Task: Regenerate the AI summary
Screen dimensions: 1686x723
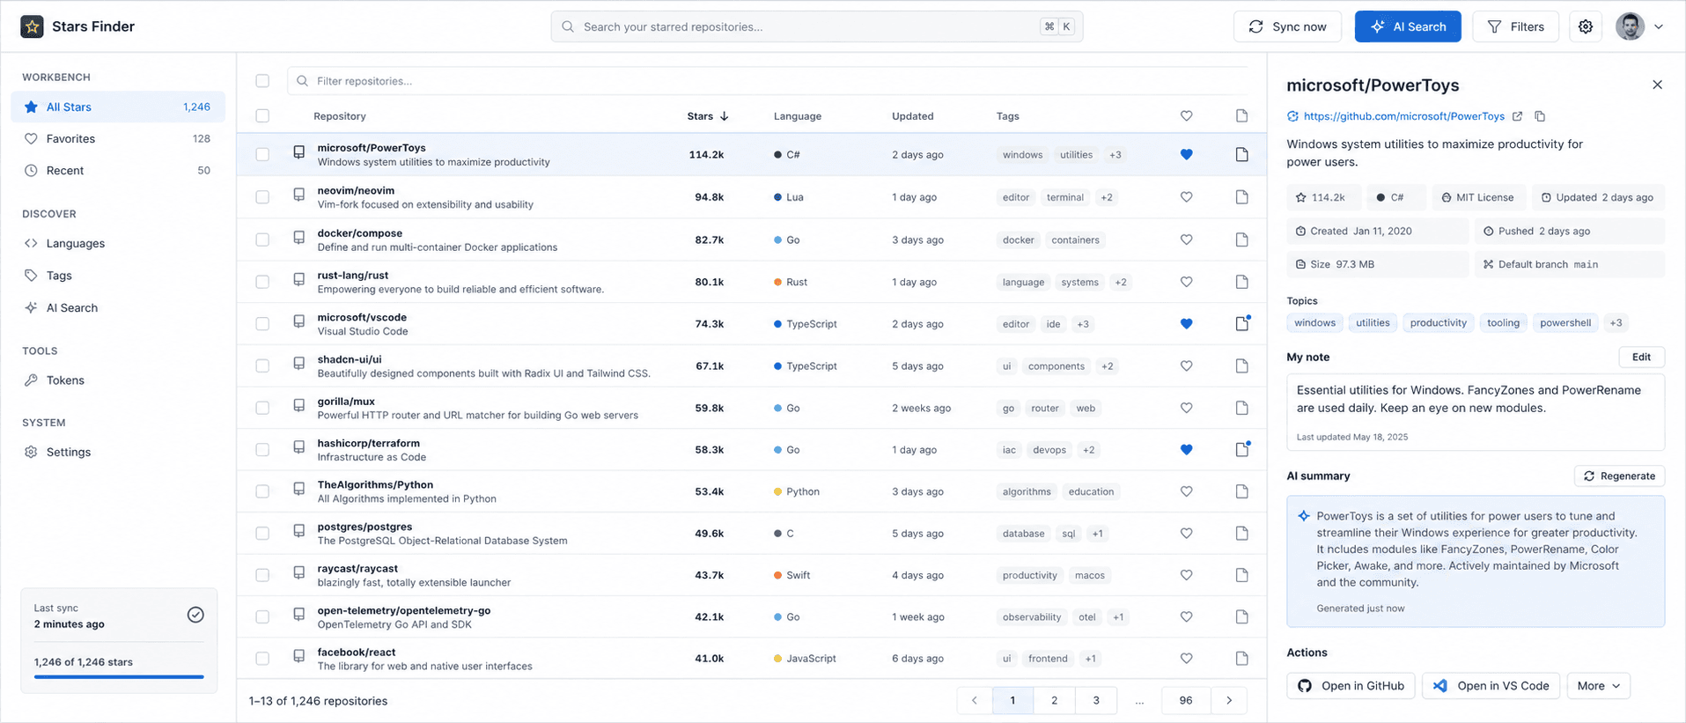Action: 1619,476
